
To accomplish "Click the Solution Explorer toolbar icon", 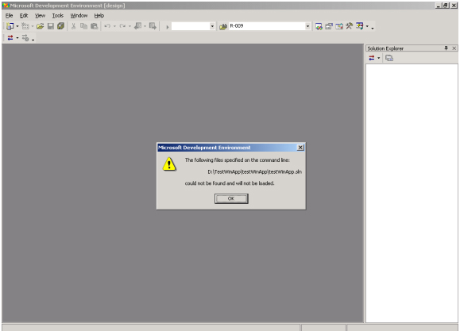I will tap(319, 26).
